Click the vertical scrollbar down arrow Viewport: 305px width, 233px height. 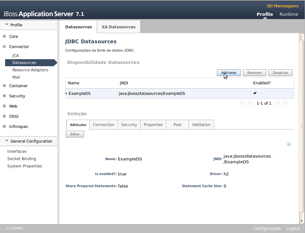coord(302,221)
